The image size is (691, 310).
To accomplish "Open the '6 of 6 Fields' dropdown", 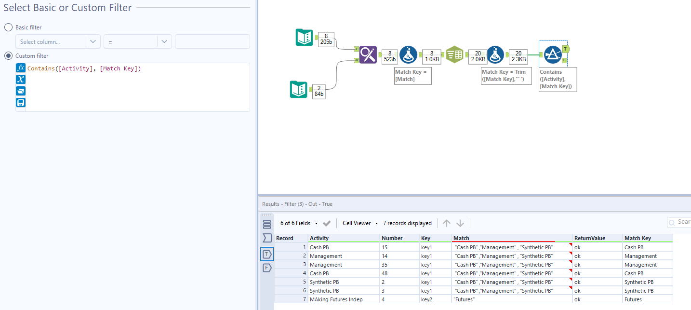I will pyautogui.click(x=296, y=223).
